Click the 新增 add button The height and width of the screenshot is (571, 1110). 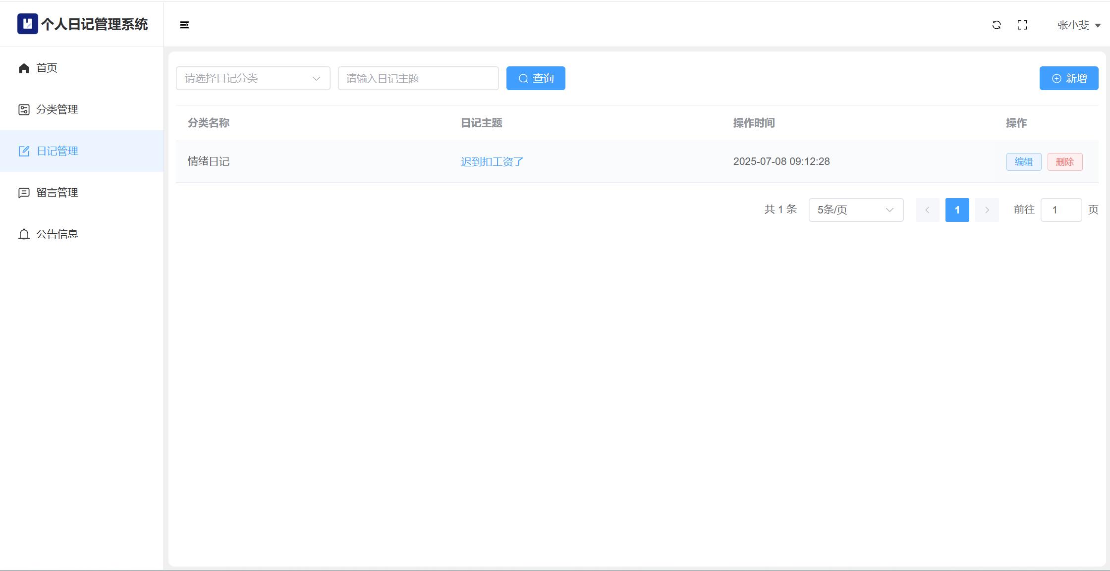(x=1068, y=78)
